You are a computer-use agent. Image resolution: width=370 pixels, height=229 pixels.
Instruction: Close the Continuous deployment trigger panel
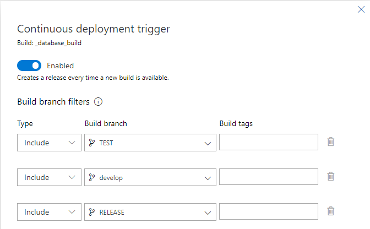click(361, 9)
